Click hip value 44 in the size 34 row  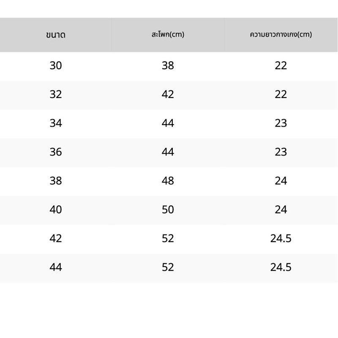pyautogui.click(x=168, y=123)
